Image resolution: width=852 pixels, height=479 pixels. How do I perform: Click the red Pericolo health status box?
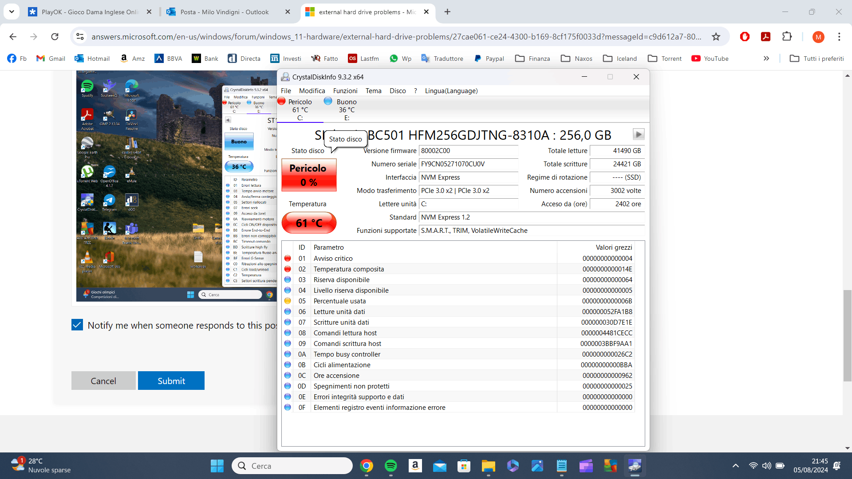point(309,175)
